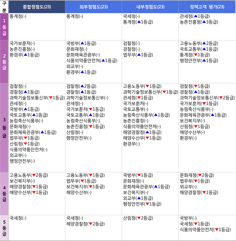Click the 내부청렴도(23) column header
Viewport: 236px width, 241px height.
[150, 7]
